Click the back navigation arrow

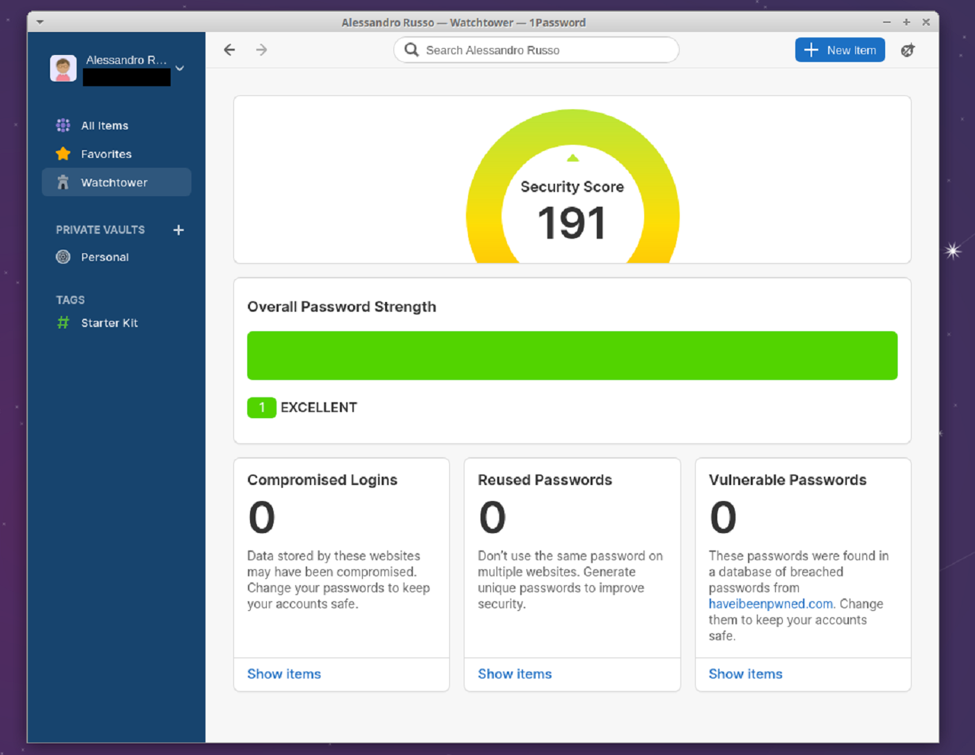click(229, 49)
